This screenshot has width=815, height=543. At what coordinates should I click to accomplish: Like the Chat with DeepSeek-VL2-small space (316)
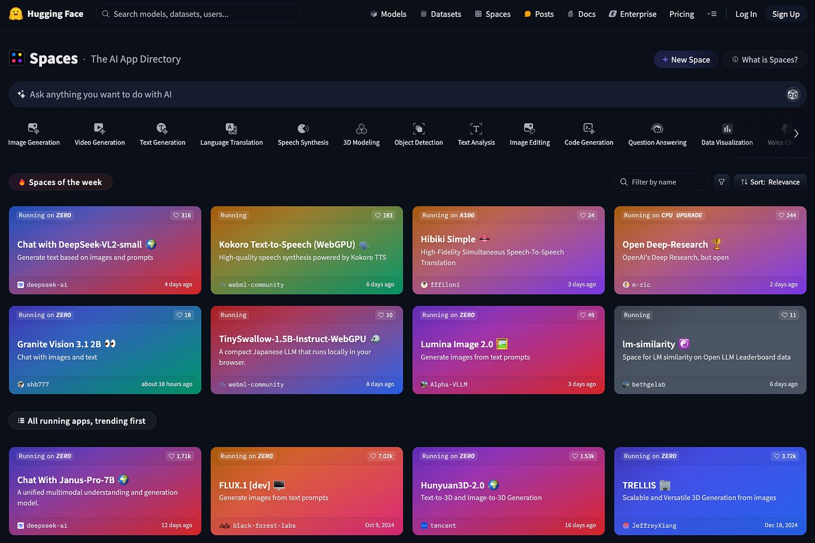(182, 215)
